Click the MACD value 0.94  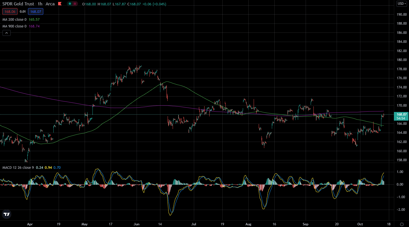click(48, 168)
